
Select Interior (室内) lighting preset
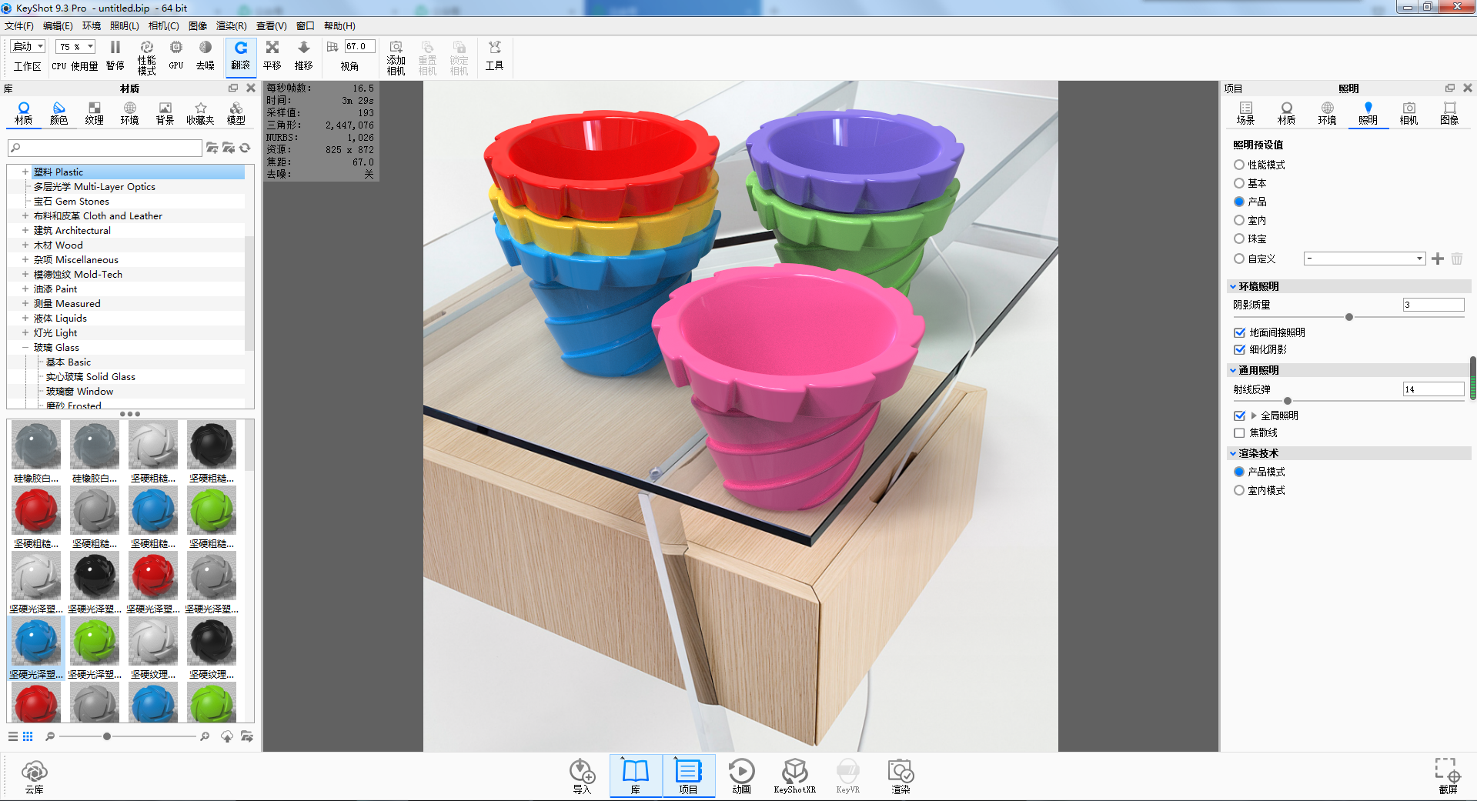pos(1239,220)
